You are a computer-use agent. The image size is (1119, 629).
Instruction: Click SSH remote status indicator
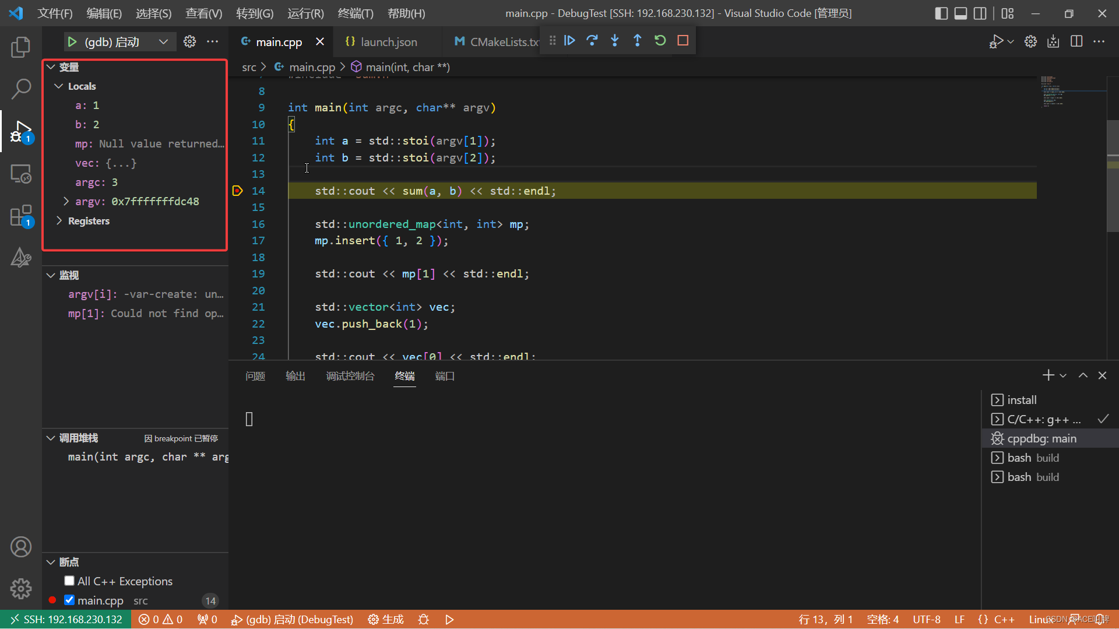coord(66,619)
